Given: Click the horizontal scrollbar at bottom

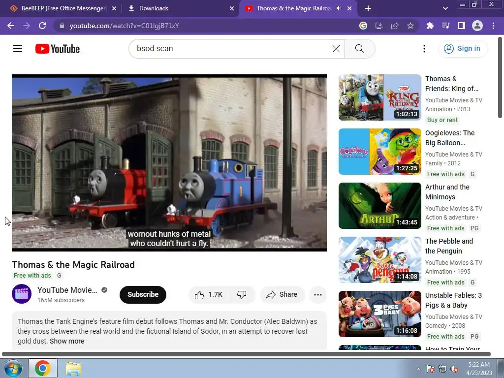Looking at the screenshot, I should pos(246,354).
